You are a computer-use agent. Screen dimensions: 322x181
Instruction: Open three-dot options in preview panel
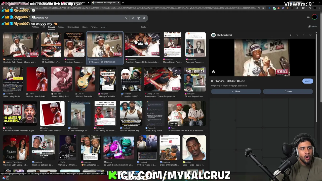(x=304, y=35)
